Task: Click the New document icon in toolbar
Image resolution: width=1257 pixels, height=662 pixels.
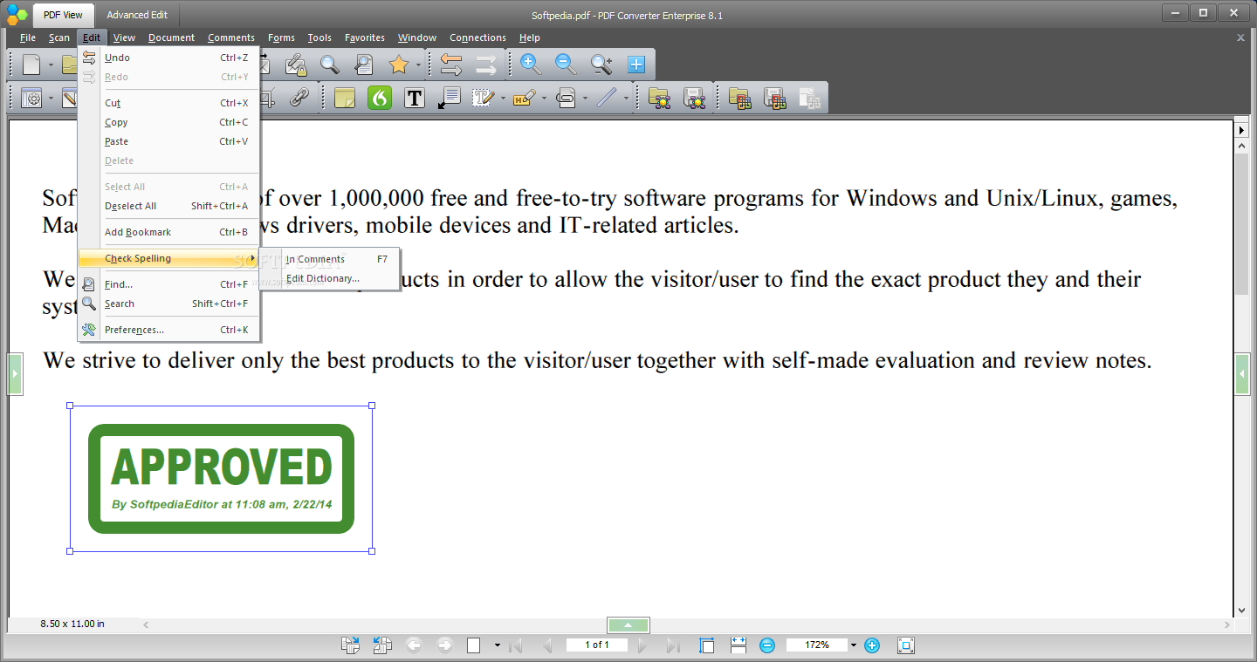Action: tap(31, 65)
